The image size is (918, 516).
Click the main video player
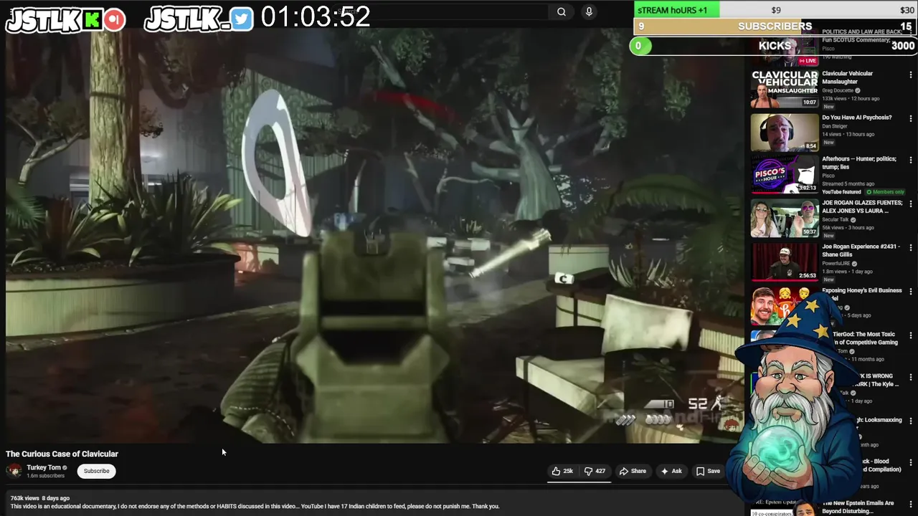pyautogui.click(x=375, y=236)
